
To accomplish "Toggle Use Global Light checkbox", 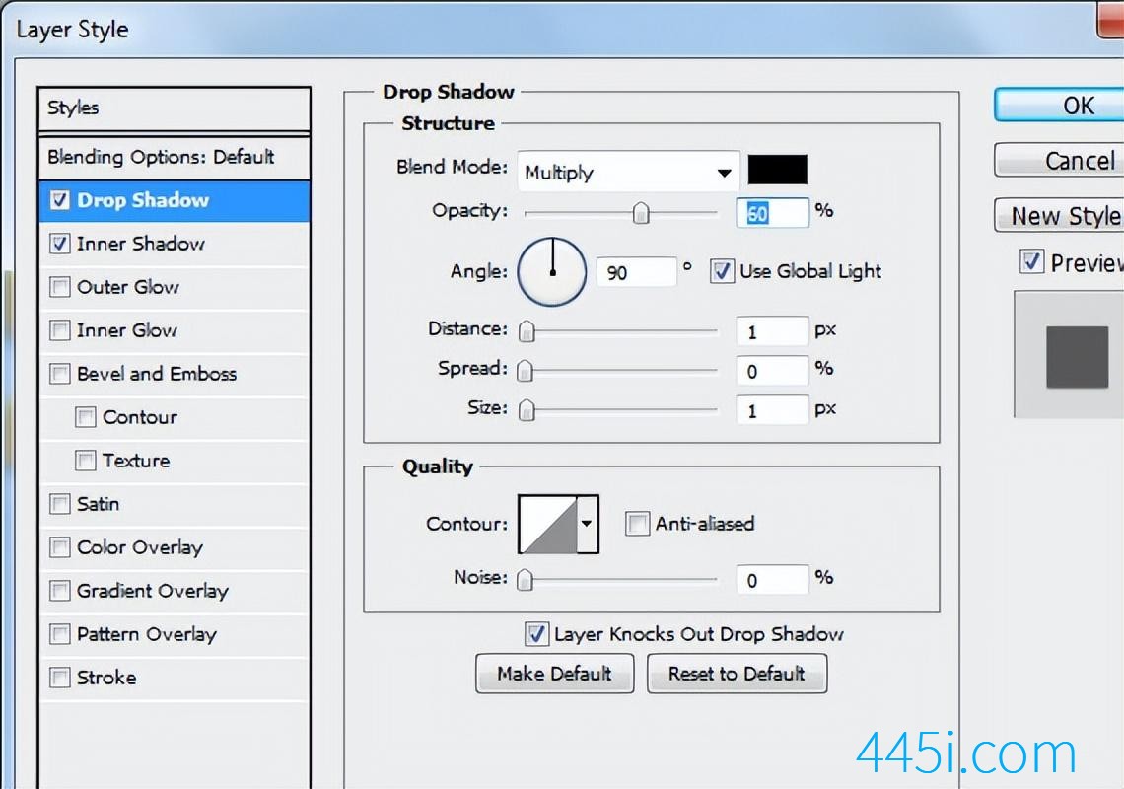I will pyautogui.click(x=722, y=271).
